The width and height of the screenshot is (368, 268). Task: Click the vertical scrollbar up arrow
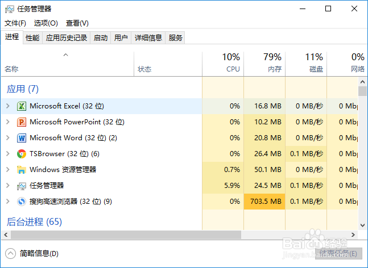363,82
